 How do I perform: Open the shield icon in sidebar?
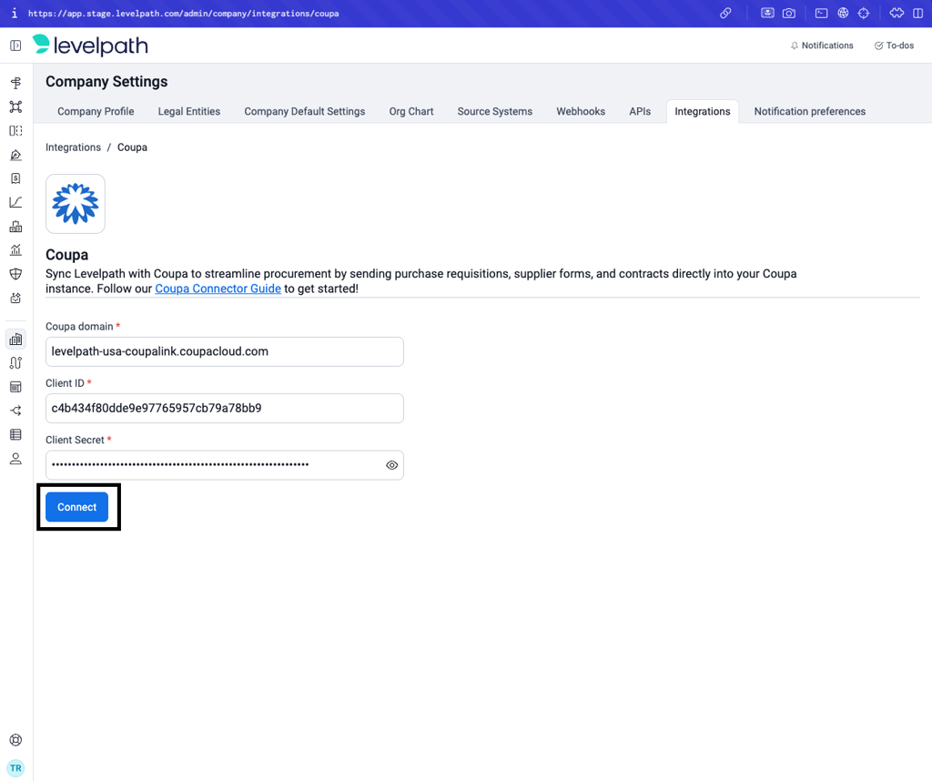pyautogui.click(x=15, y=274)
